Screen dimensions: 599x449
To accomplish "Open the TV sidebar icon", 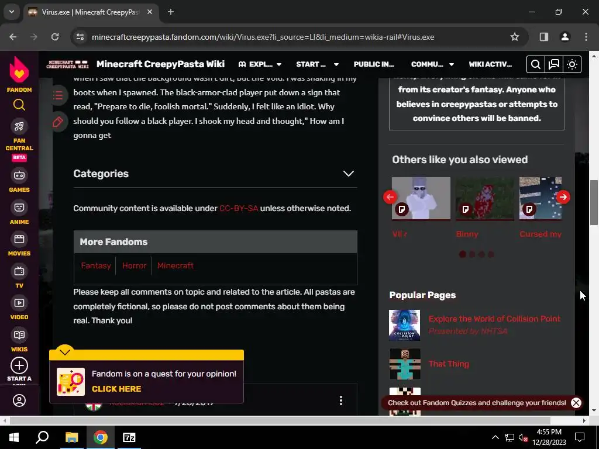I will (19, 271).
